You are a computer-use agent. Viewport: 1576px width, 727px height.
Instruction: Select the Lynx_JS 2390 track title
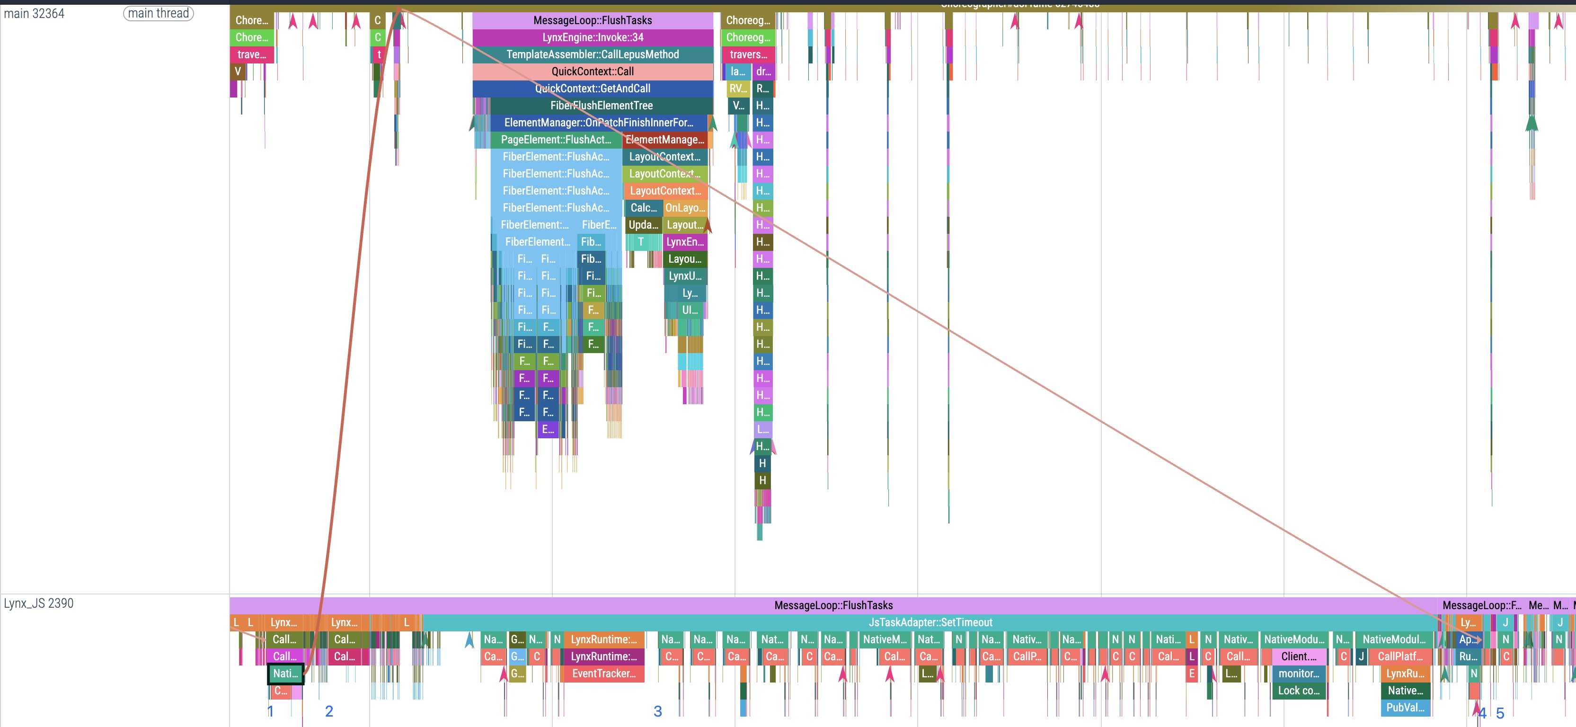click(38, 603)
